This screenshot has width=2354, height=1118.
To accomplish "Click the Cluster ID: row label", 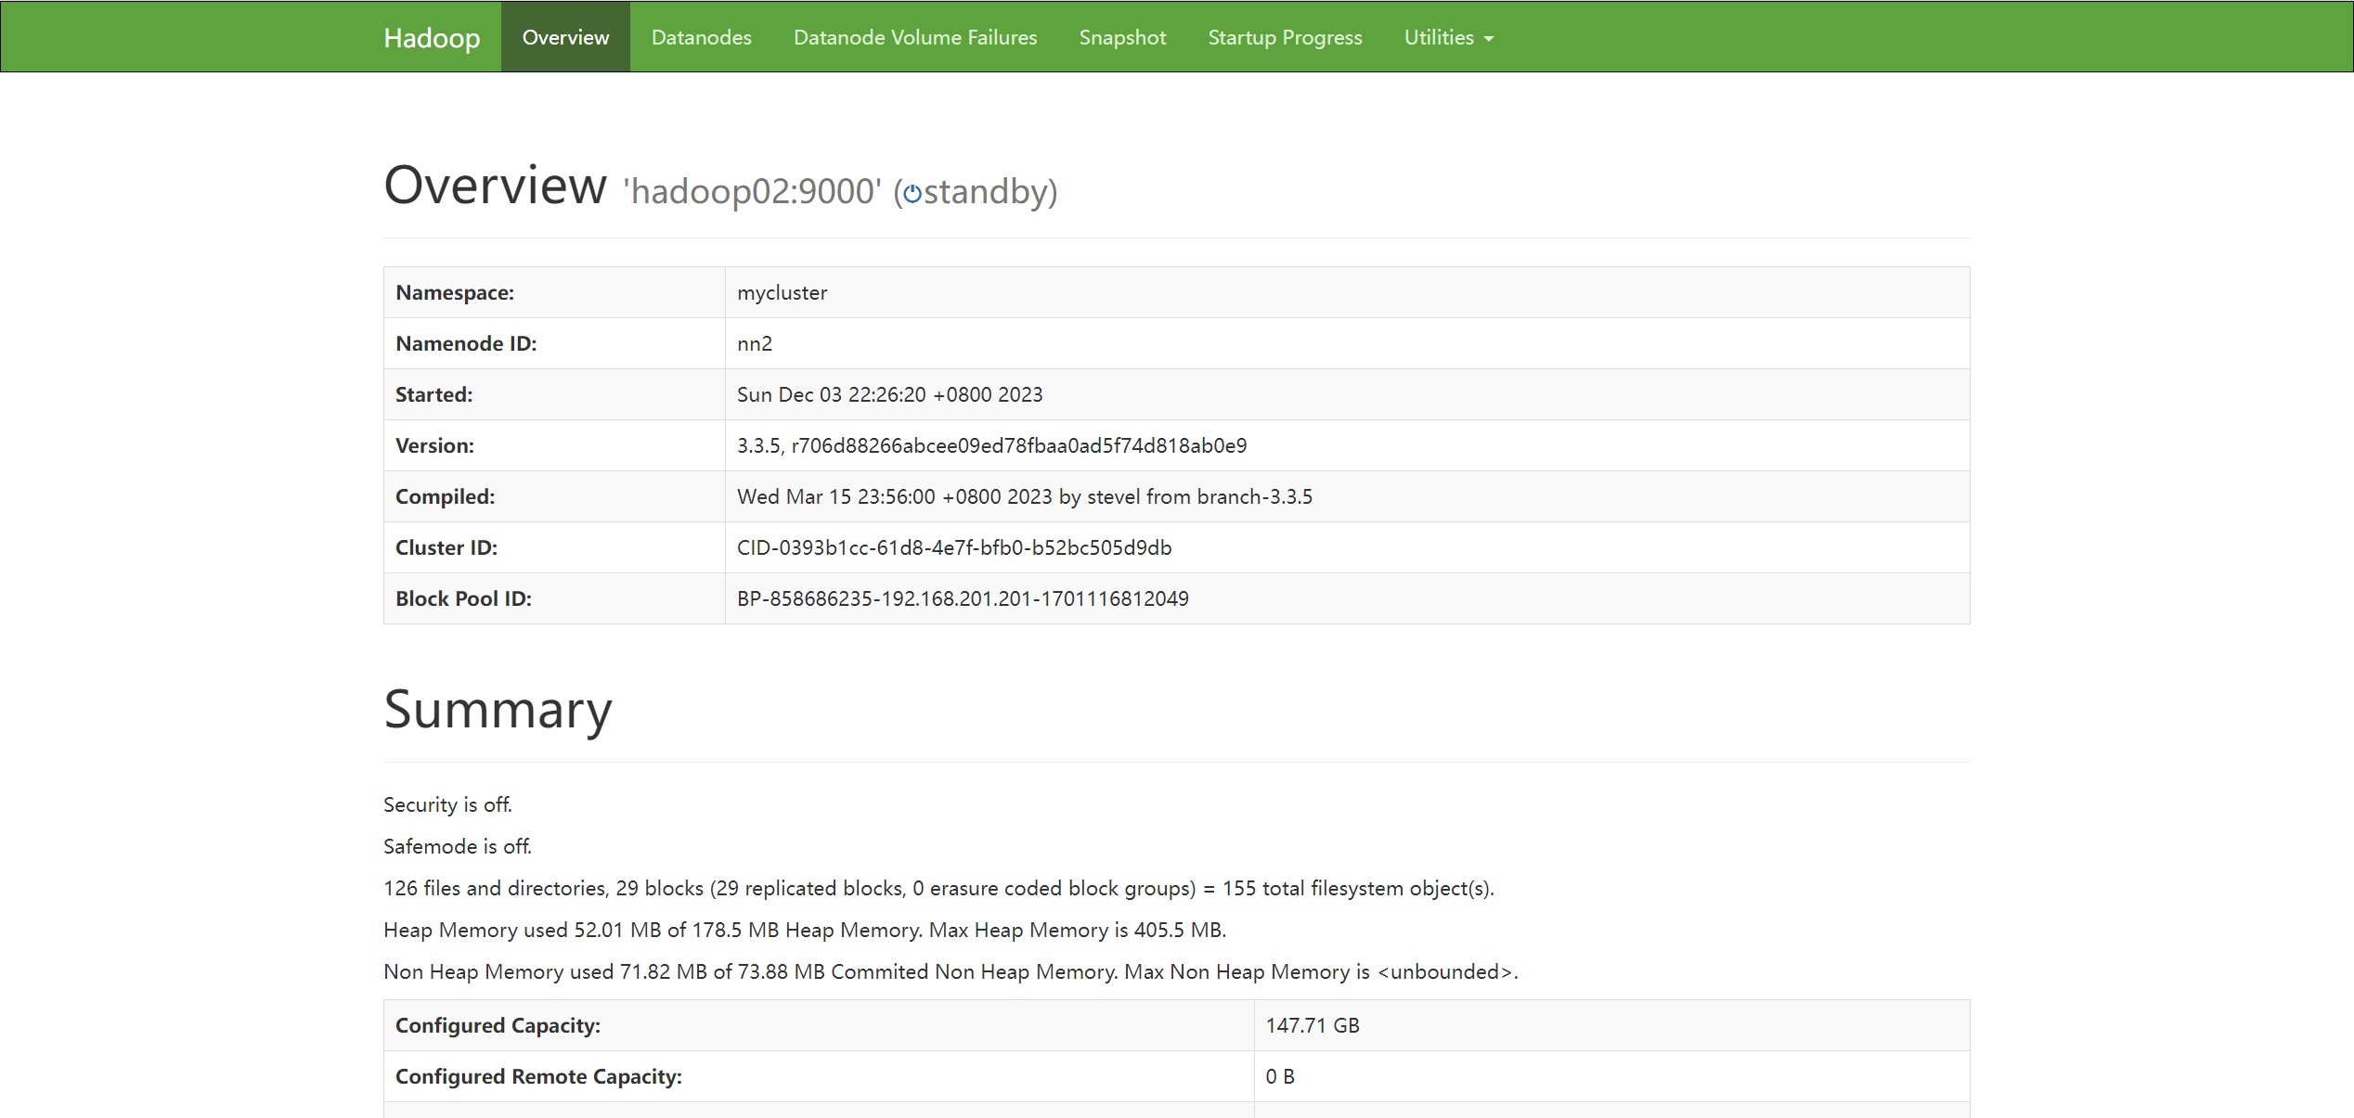I will 446,547.
